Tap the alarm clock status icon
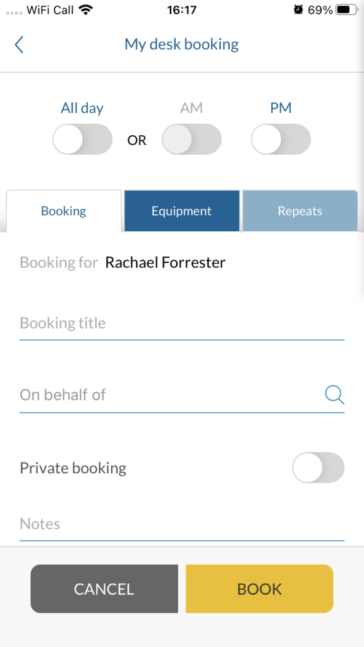Screen dimensions: 364x647 point(298,10)
